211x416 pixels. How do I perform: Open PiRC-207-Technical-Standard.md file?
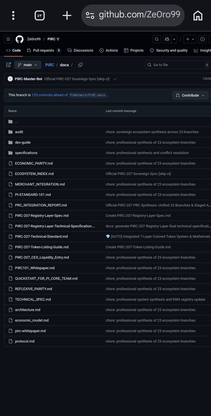41,236
